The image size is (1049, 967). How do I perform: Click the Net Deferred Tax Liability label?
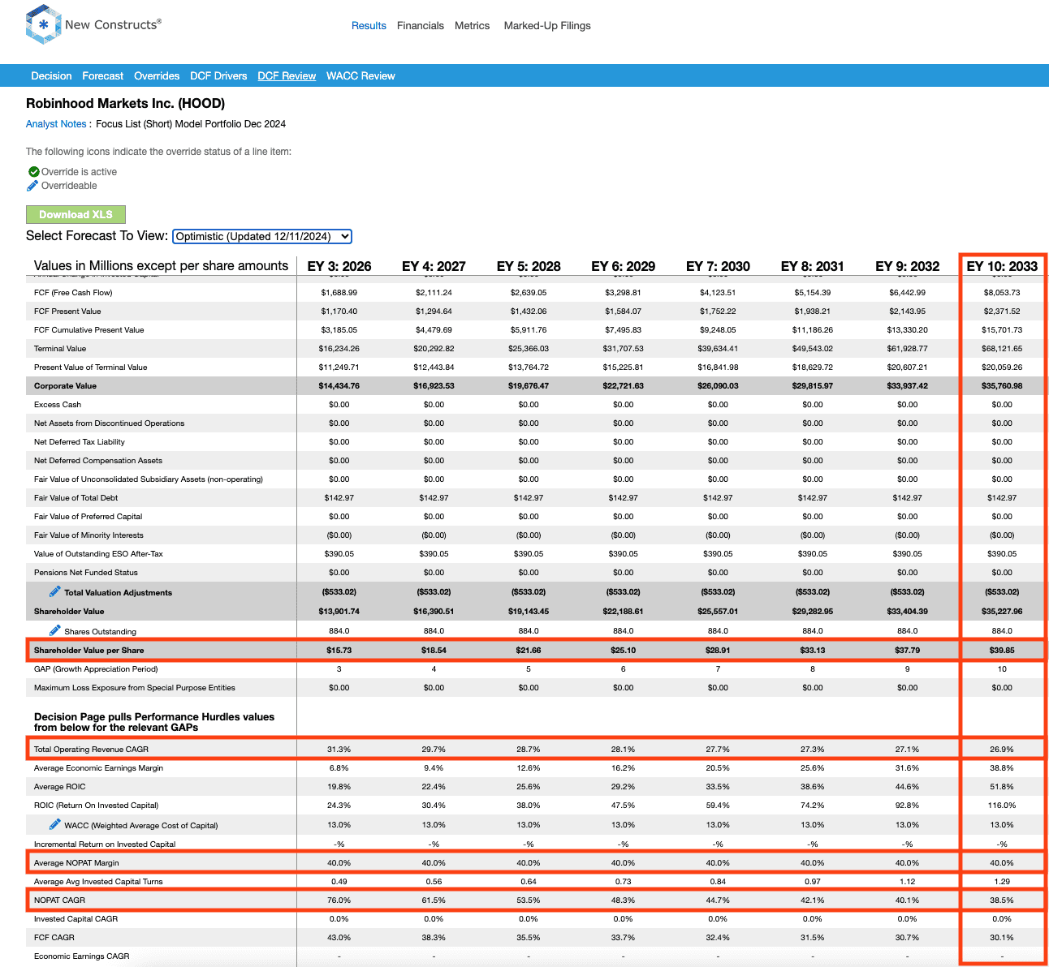(x=80, y=442)
